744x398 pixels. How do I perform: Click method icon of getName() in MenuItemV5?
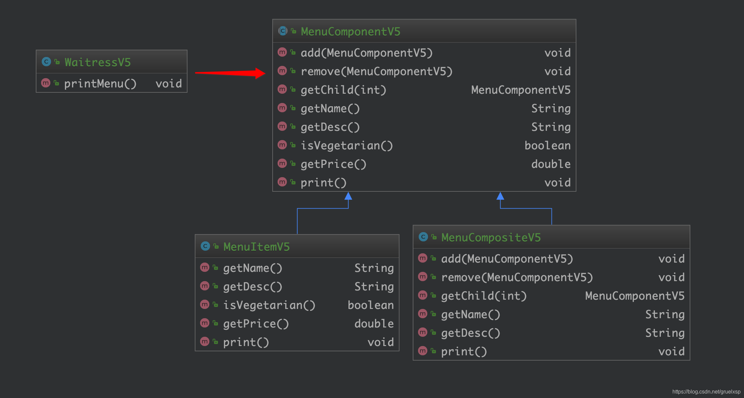point(205,267)
